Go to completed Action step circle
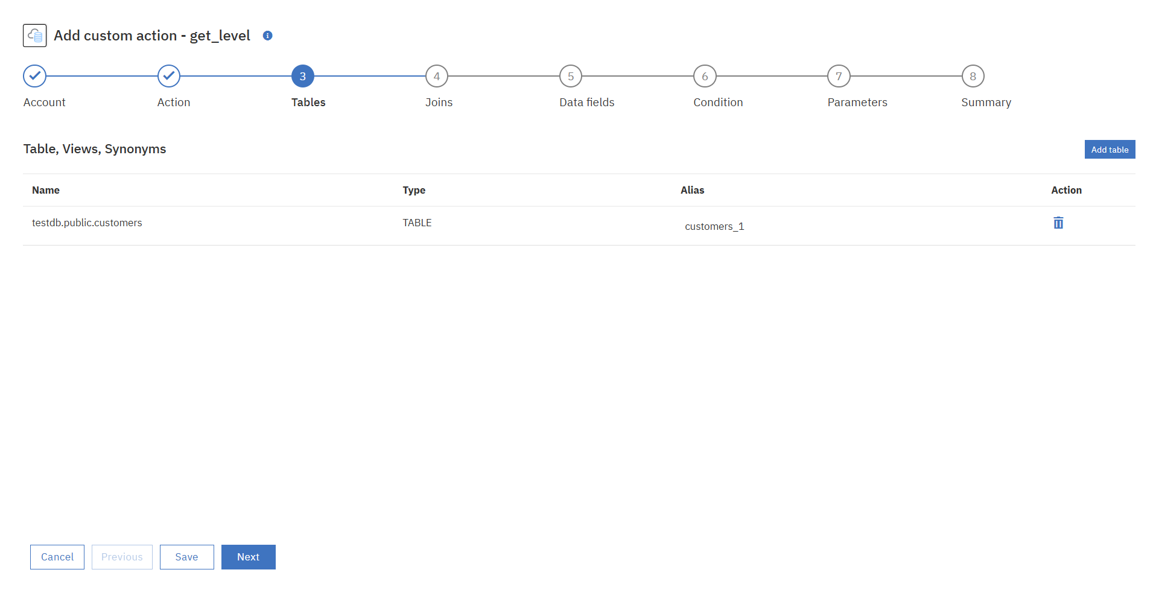Viewport: 1156px width, 593px height. pyautogui.click(x=169, y=76)
